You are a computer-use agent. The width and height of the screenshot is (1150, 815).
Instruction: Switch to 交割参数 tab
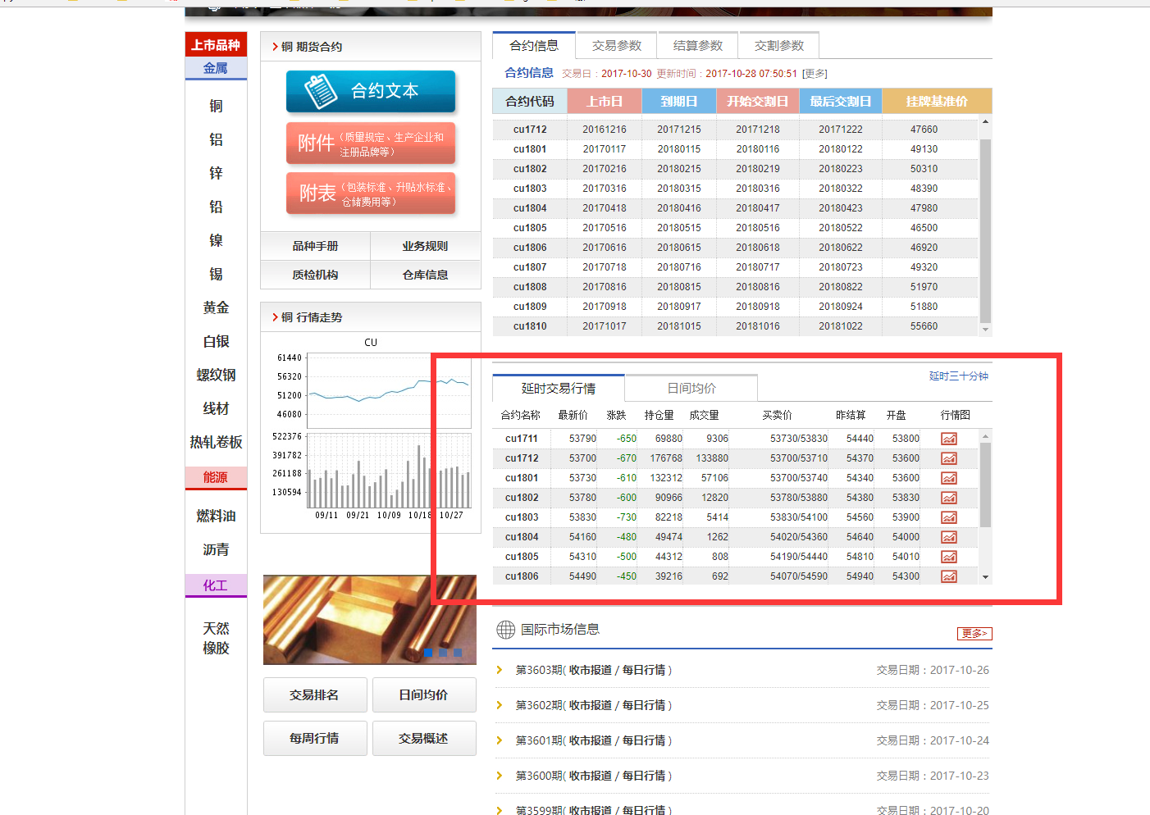pyautogui.click(x=779, y=46)
